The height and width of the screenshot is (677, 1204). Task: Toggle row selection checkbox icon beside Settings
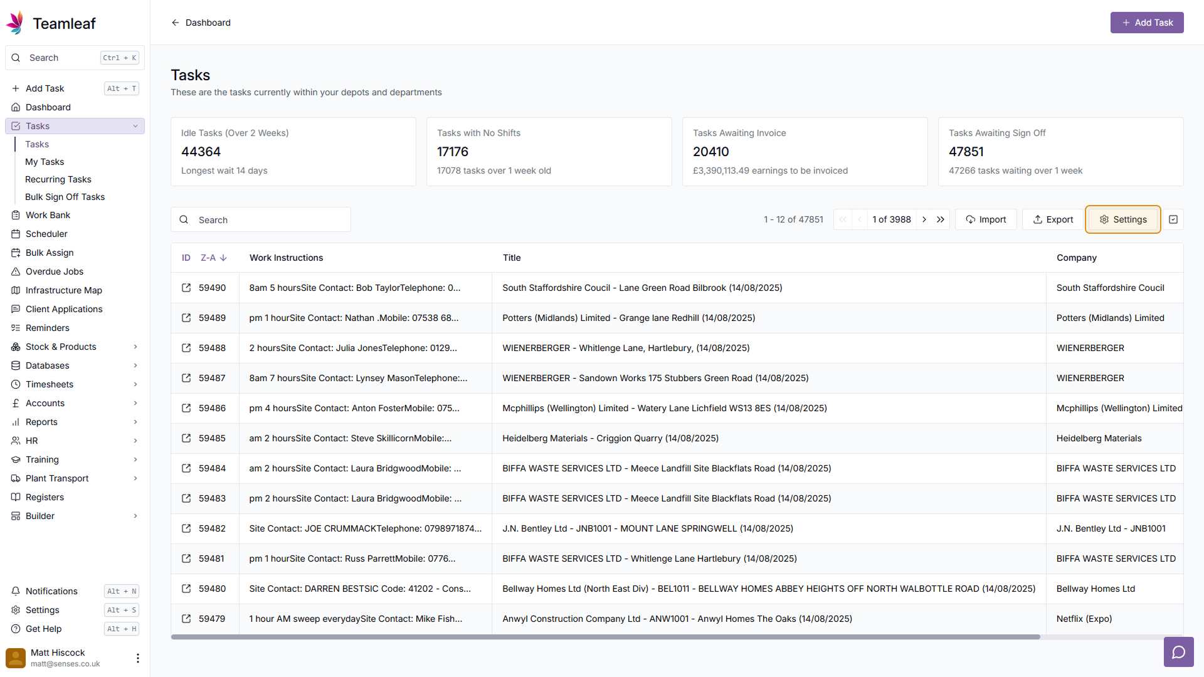[x=1173, y=219]
